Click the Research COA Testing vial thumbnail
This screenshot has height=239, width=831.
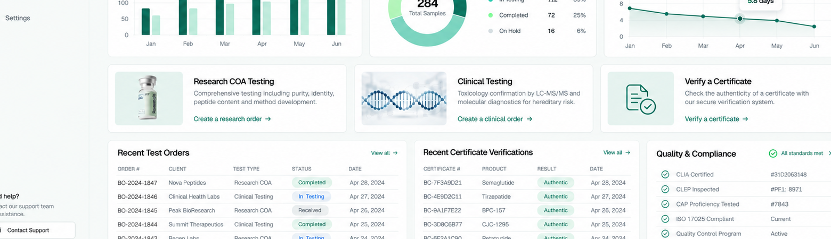(x=149, y=98)
